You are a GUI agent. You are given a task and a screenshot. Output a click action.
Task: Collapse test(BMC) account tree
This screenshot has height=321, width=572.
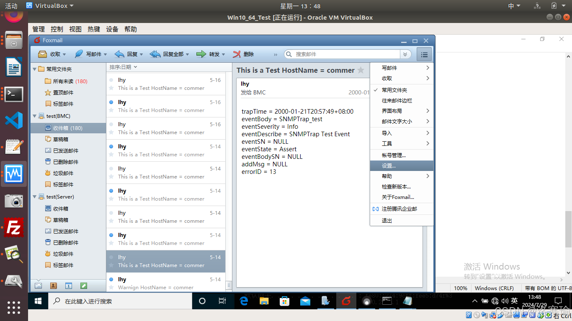(x=34, y=116)
